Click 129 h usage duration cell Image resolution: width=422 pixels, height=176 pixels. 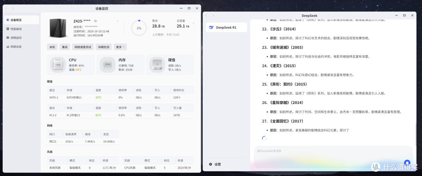pos(177,97)
